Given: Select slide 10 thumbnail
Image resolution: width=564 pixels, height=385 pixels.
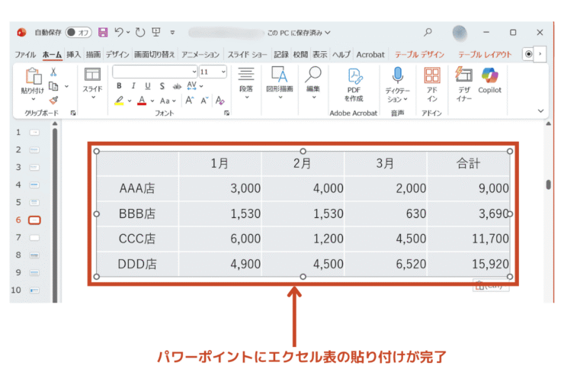Looking at the screenshot, I should 34,290.
